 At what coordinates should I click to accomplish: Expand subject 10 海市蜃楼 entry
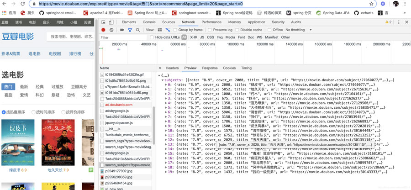[166, 131]
